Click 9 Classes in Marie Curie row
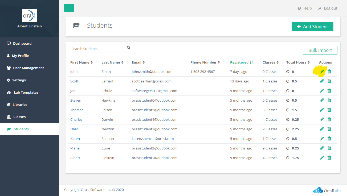Screen dimensions: 347x196 tap(270, 148)
